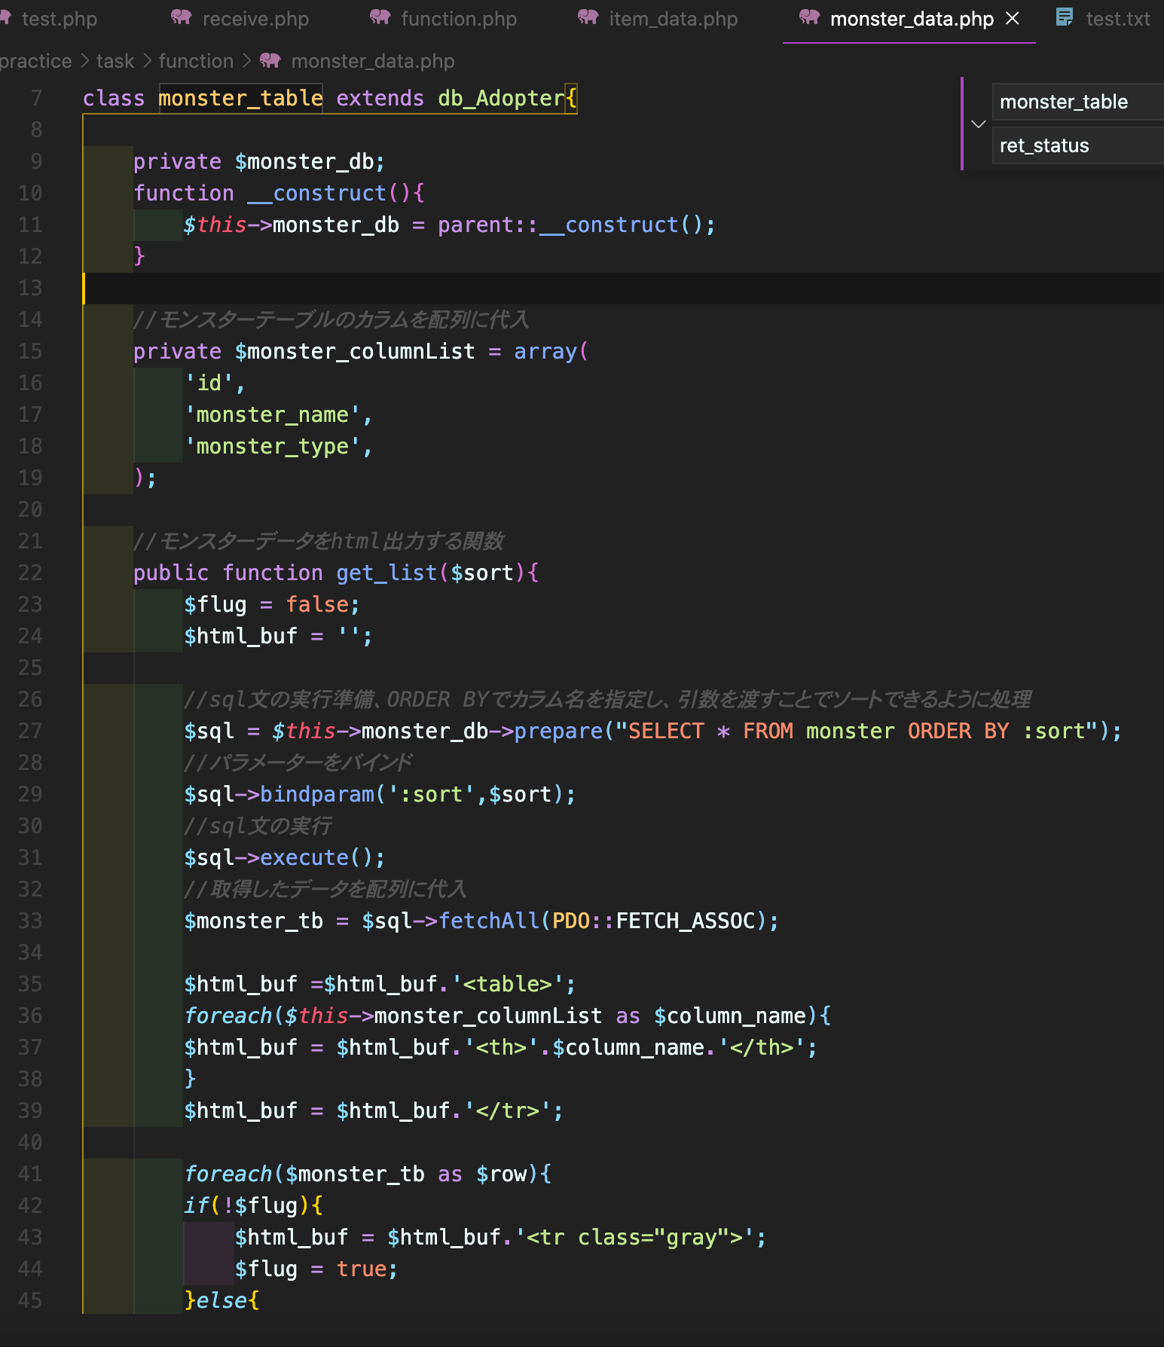The image size is (1164, 1347).
Task: Click the PHP icon on monster_data.php tab
Action: pos(809,17)
